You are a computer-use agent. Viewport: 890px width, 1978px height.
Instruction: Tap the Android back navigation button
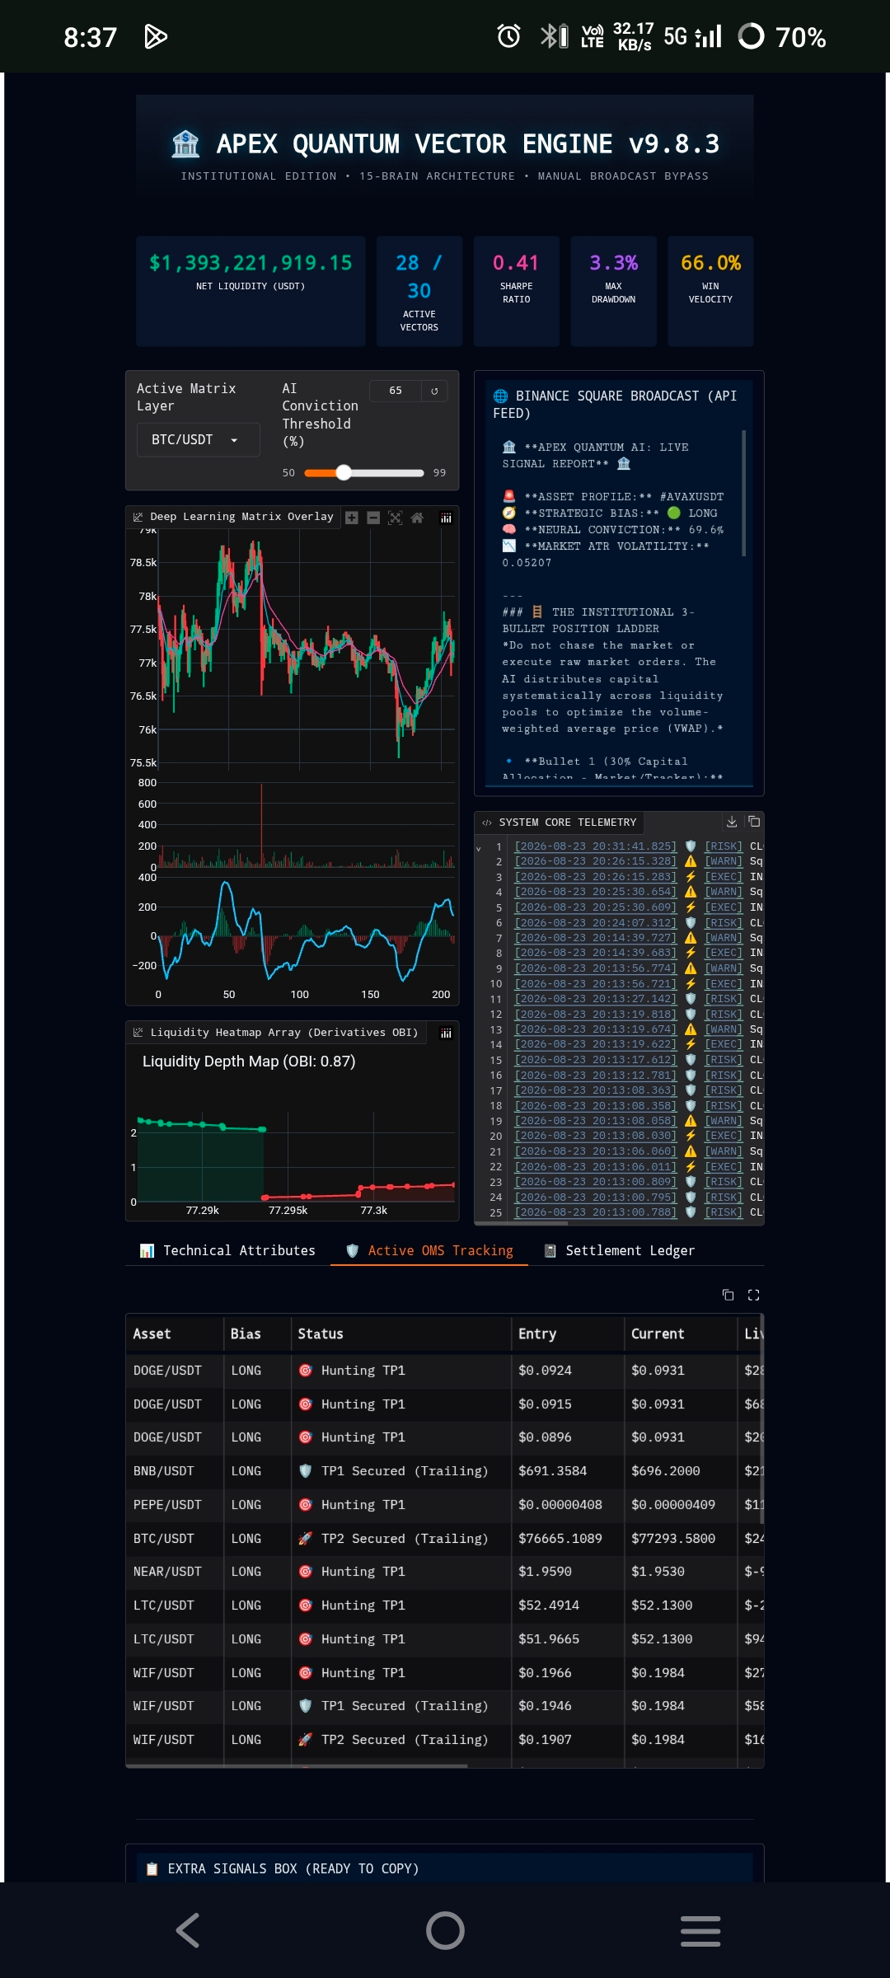[x=188, y=1930]
